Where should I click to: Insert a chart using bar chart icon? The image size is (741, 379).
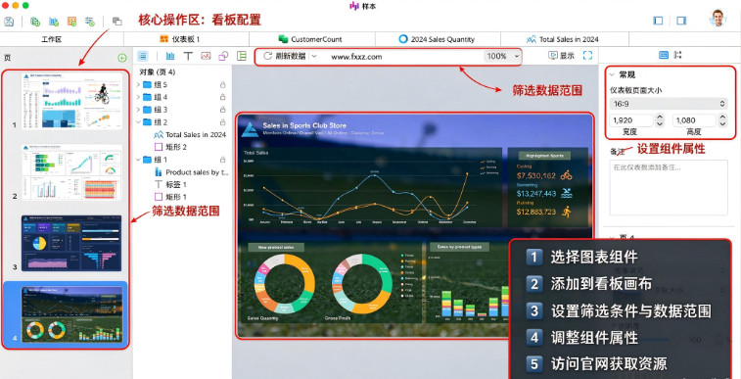pos(170,56)
